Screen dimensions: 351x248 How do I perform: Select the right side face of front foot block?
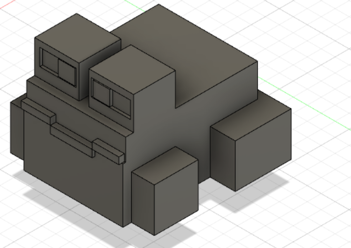point(176,197)
